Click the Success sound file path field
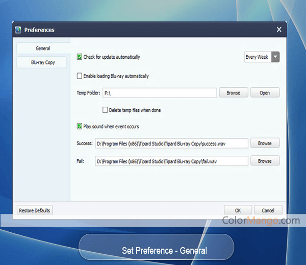The height and width of the screenshot is (265, 306). tap(171, 143)
